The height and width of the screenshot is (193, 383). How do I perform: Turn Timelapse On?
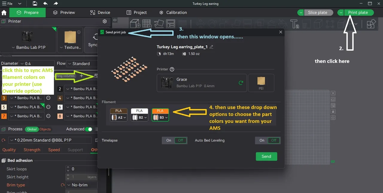pyautogui.click(x=168, y=140)
